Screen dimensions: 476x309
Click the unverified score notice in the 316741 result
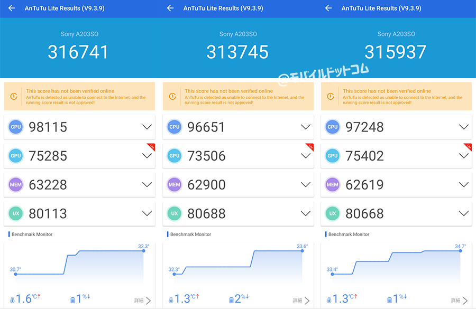click(x=79, y=97)
